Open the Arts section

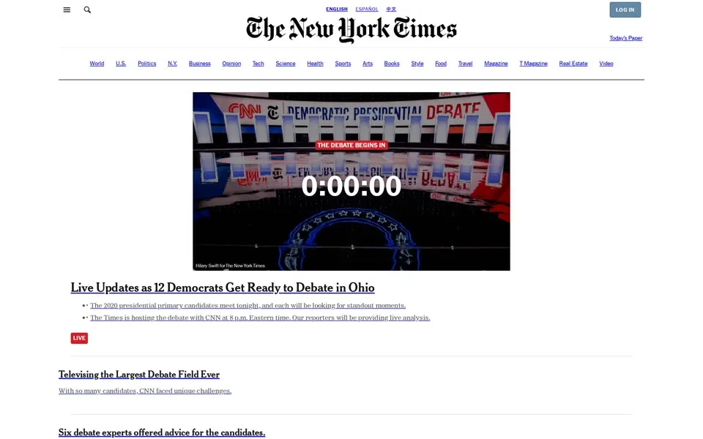pos(368,64)
